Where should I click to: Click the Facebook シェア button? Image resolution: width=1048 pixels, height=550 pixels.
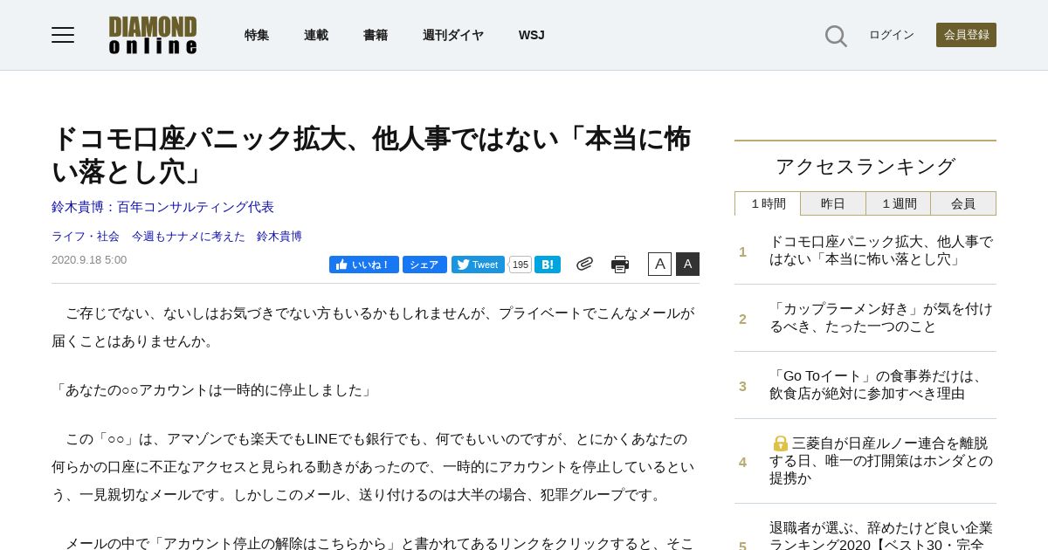point(424,265)
